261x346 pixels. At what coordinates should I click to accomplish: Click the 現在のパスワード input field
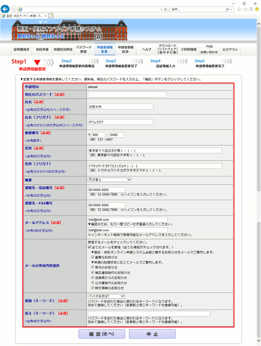pyautogui.click(x=127, y=95)
